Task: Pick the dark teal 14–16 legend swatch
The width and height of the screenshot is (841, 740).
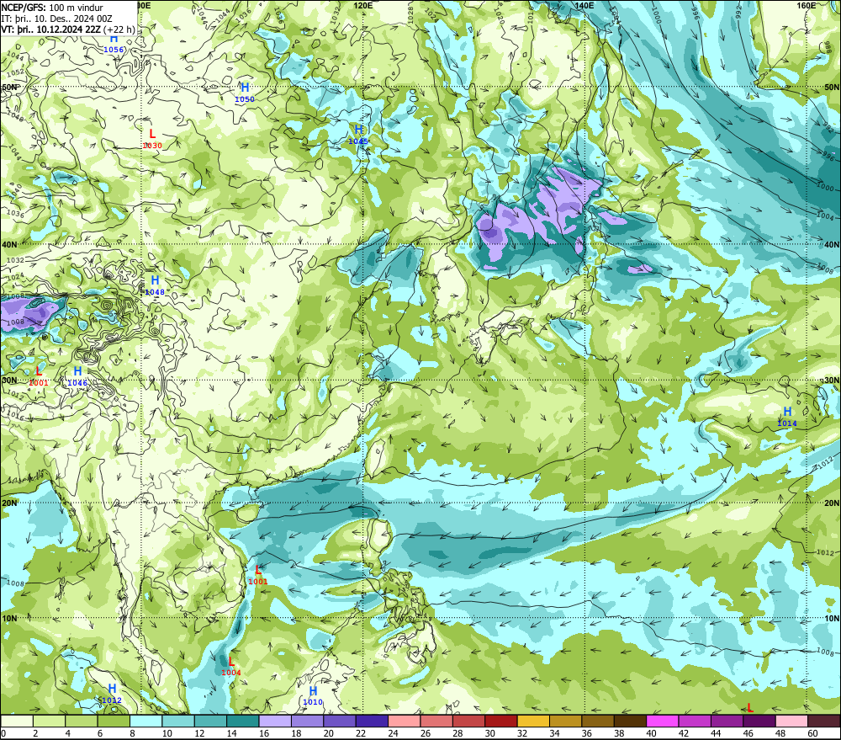Action: [x=243, y=721]
